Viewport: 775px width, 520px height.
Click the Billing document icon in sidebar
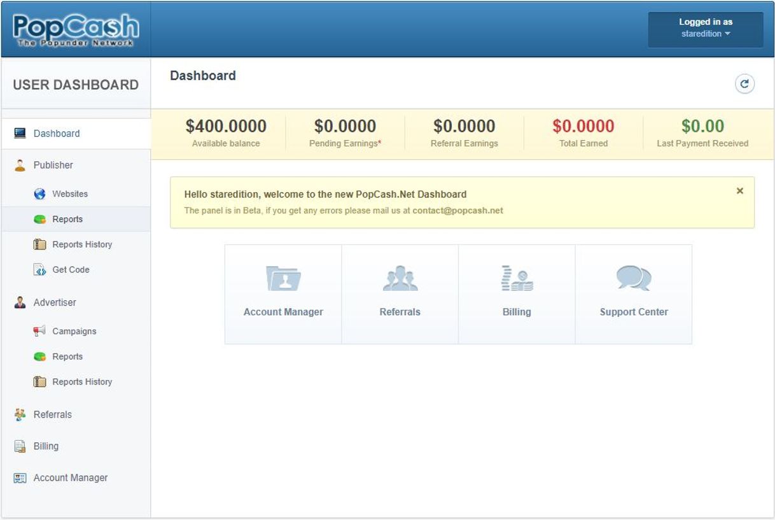[x=20, y=447]
